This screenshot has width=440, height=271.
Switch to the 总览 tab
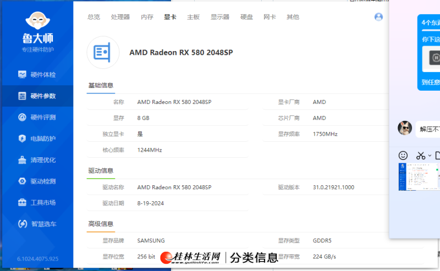click(x=94, y=17)
